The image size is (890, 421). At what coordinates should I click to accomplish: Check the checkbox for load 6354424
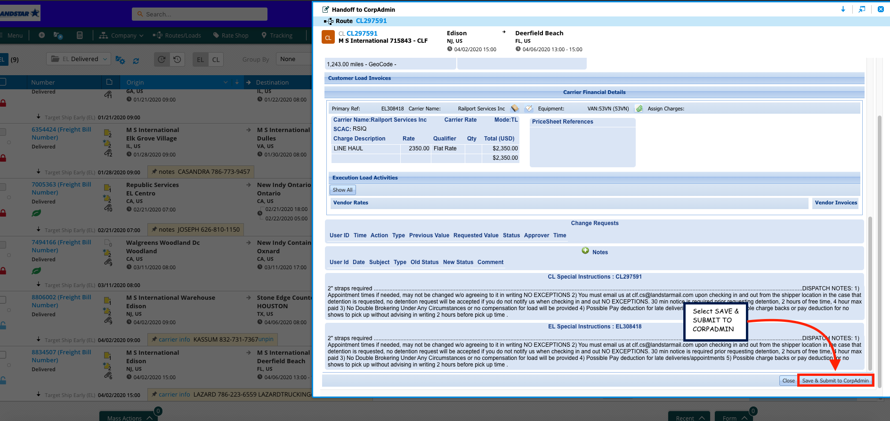[2, 132]
